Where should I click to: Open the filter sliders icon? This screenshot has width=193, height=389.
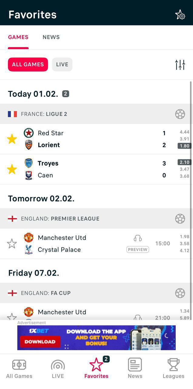[180, 64]
